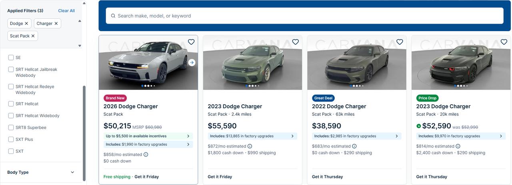This screenshot has width=512, height=185.
Task: Show next photo of 2026 Dodge Charger
Action: click(x=192, y=62)
